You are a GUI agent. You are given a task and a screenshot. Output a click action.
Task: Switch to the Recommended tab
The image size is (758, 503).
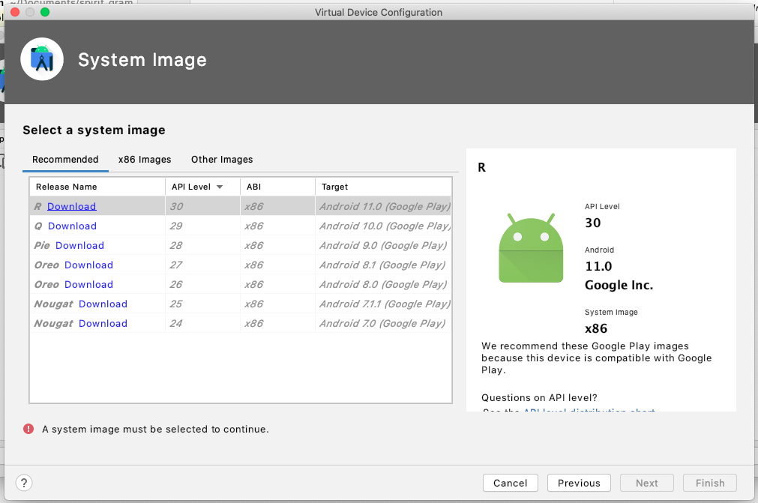(65, 160)
